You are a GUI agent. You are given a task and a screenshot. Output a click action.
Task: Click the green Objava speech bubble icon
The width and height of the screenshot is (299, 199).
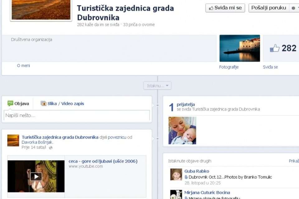(x=10, y=104)
